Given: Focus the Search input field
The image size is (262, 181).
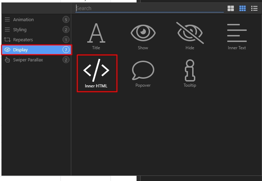Looking at the screenshot, I should (x=149, y=8).
